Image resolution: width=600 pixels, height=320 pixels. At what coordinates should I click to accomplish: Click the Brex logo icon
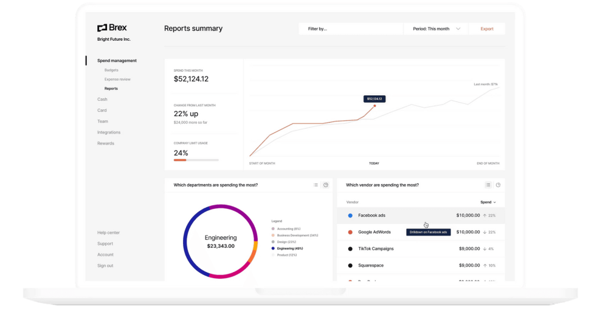[x=102, y=28]
